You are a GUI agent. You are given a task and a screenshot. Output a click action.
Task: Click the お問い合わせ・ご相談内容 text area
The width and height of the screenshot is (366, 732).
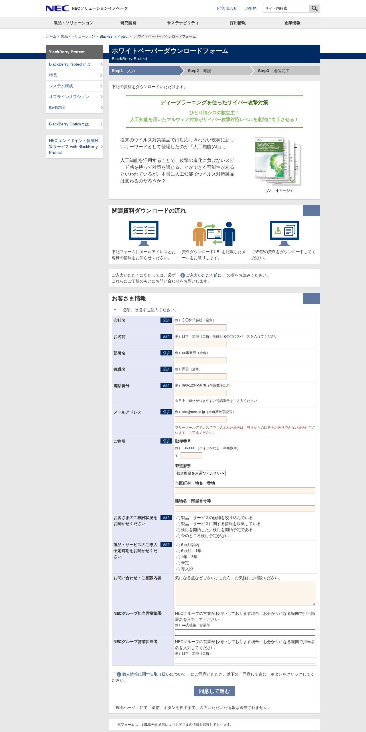pos(245,593)
